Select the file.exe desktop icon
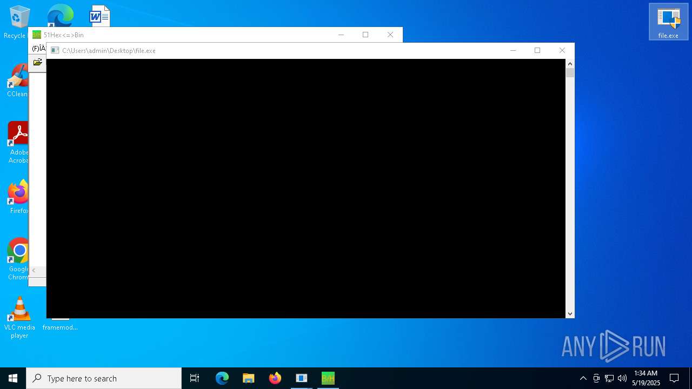The height and width of the screenshot is (389, 692). point(668,22)
